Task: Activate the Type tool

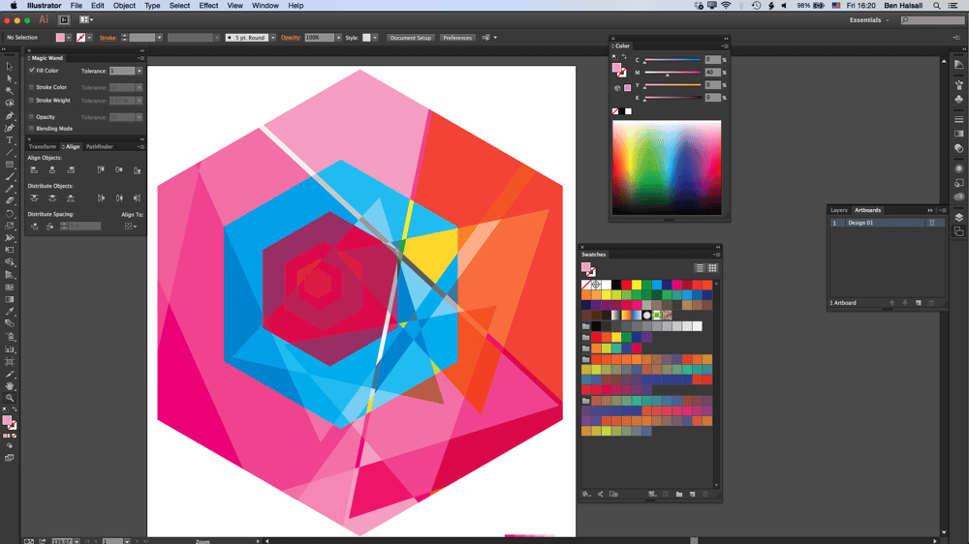Action: 10,140
